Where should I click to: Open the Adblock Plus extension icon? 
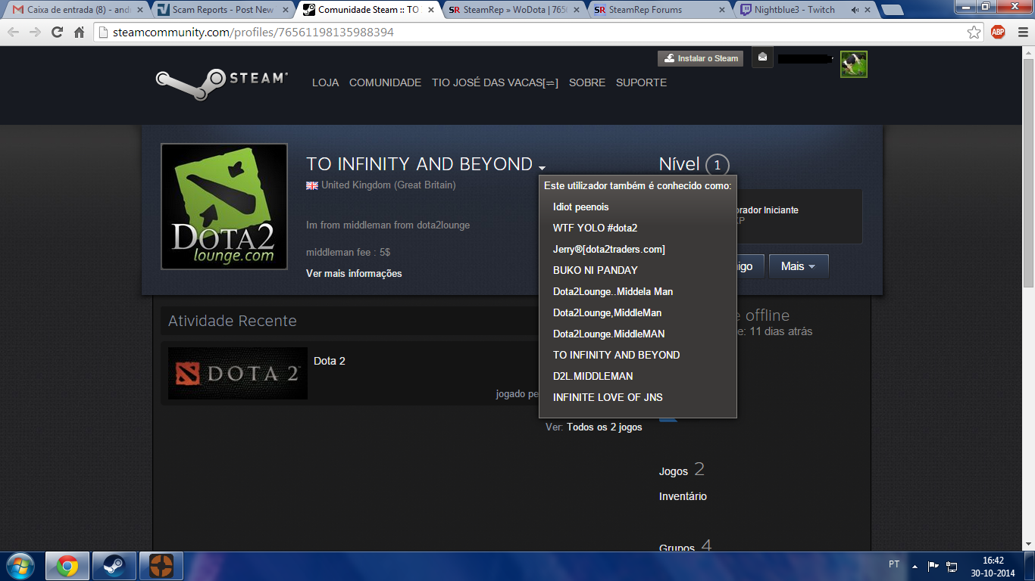(x=998, y=32)
